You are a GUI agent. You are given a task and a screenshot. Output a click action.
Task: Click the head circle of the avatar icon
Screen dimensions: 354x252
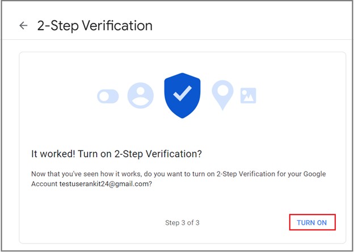141,91
